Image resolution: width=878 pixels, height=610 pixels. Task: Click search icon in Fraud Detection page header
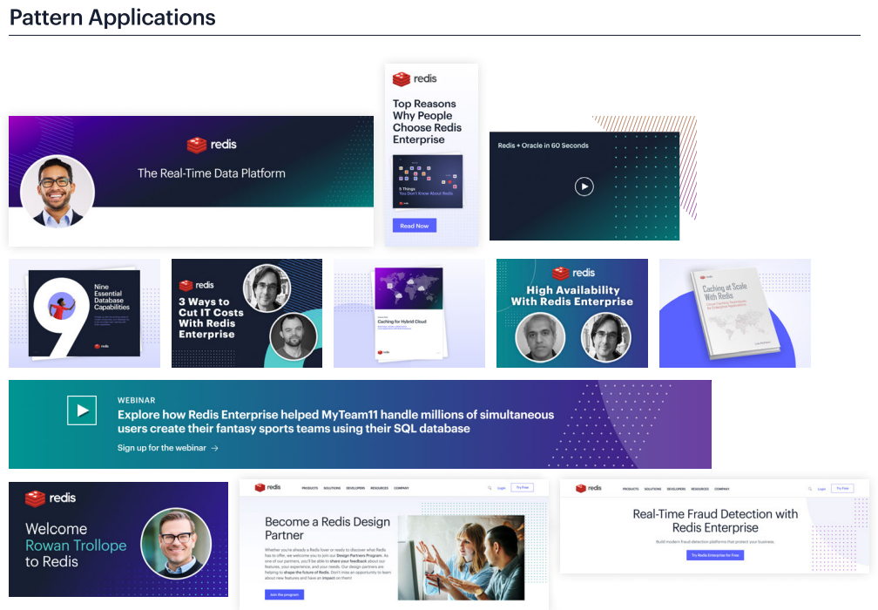point(810,489)
